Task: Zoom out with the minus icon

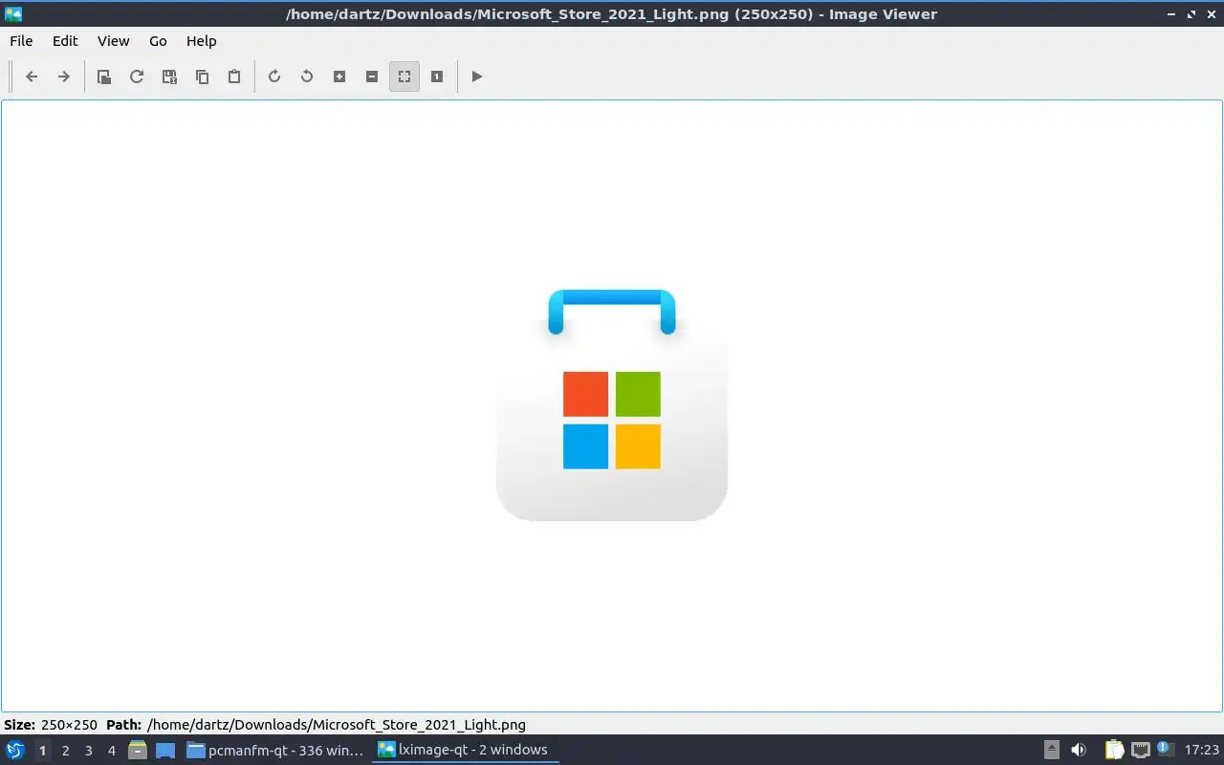Action: [x=372, y=76]
